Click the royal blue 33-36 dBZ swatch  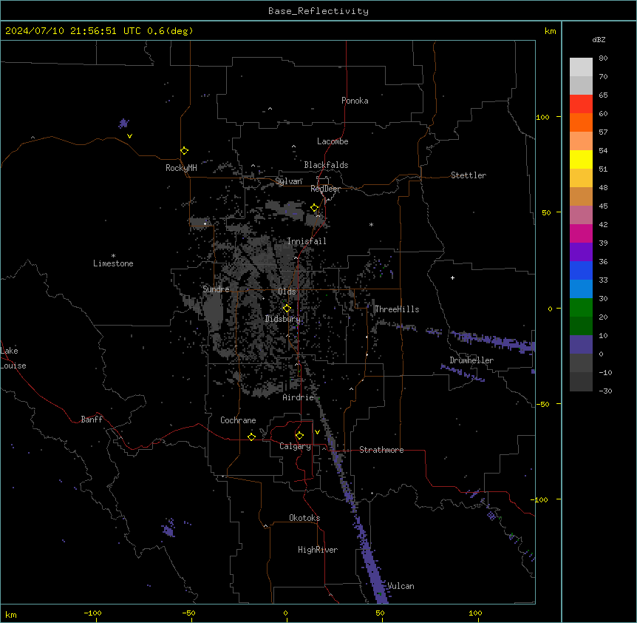click(x=581, y=270)
